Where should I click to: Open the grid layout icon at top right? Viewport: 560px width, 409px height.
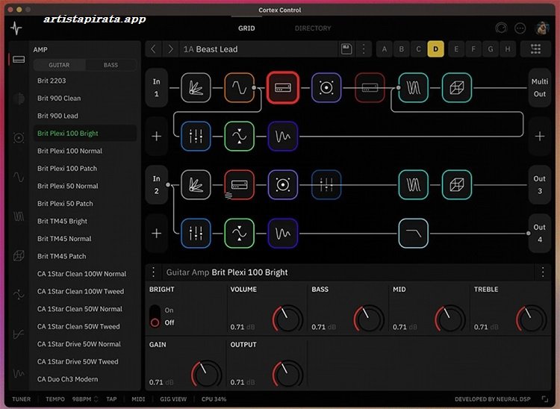click(535, 49)
